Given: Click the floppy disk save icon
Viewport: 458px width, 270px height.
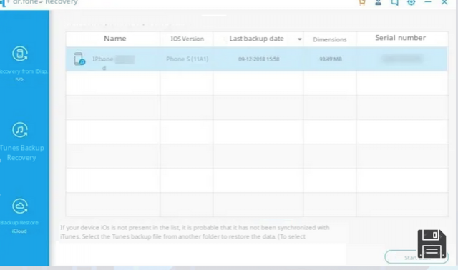Looking at the screenshot, I should pos(432,244).
